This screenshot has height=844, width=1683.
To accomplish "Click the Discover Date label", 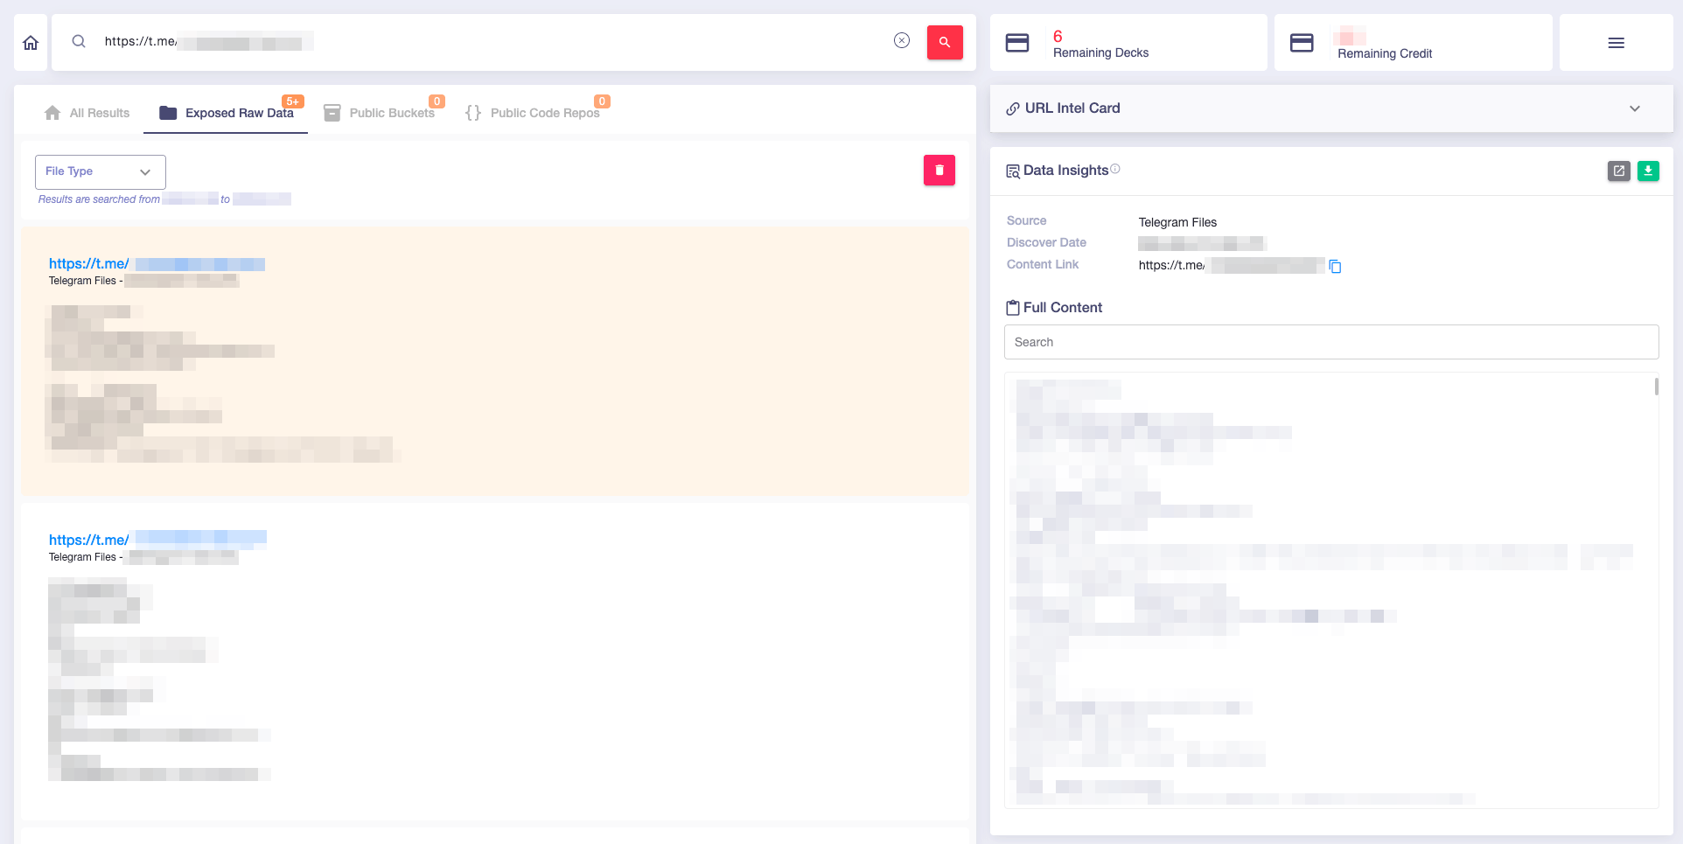I will 1046,242.
